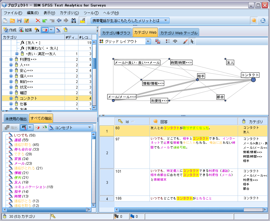Click the fx rule icon in category toolbar
270x221 pixels.
[37, 30]
